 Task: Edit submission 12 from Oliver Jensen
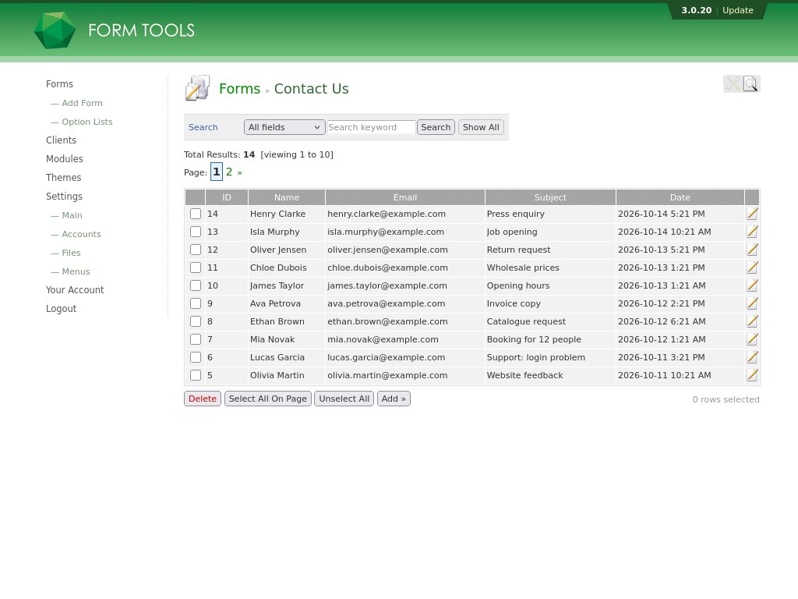pyautogui.click(x=752, y=250)
